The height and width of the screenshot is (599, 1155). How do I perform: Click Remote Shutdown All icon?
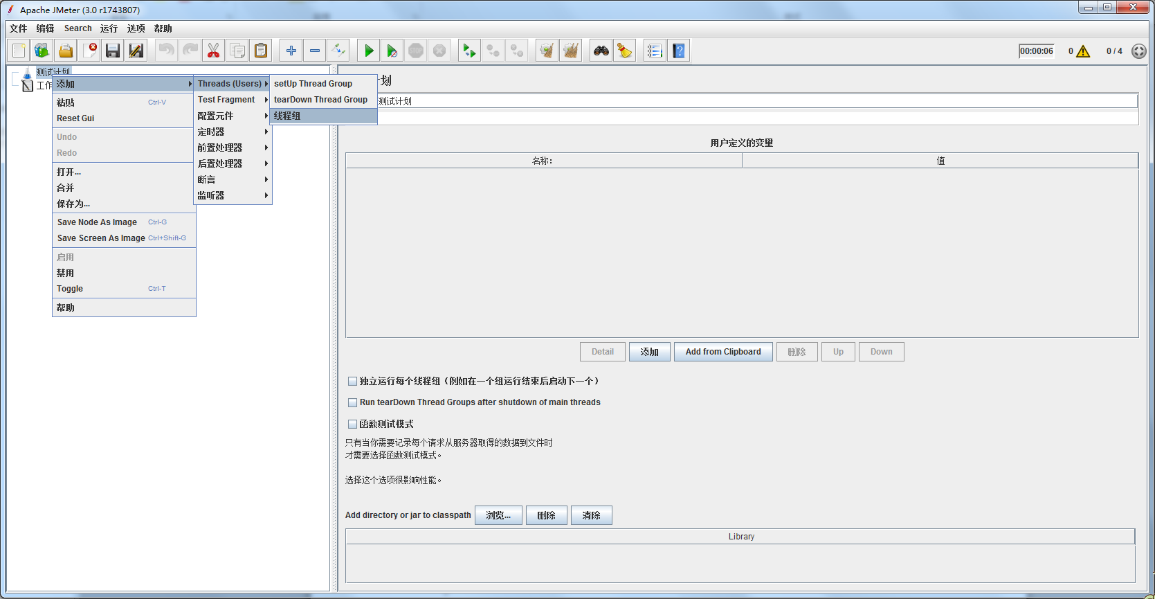(x=517, y=51)
